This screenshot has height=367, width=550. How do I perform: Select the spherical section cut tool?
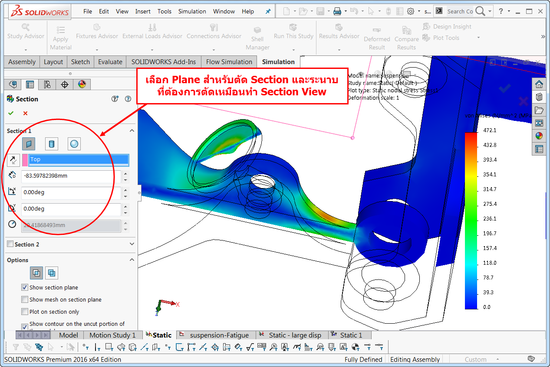[74, 143]
